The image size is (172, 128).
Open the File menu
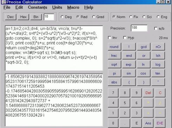click(x=7, y=7)
